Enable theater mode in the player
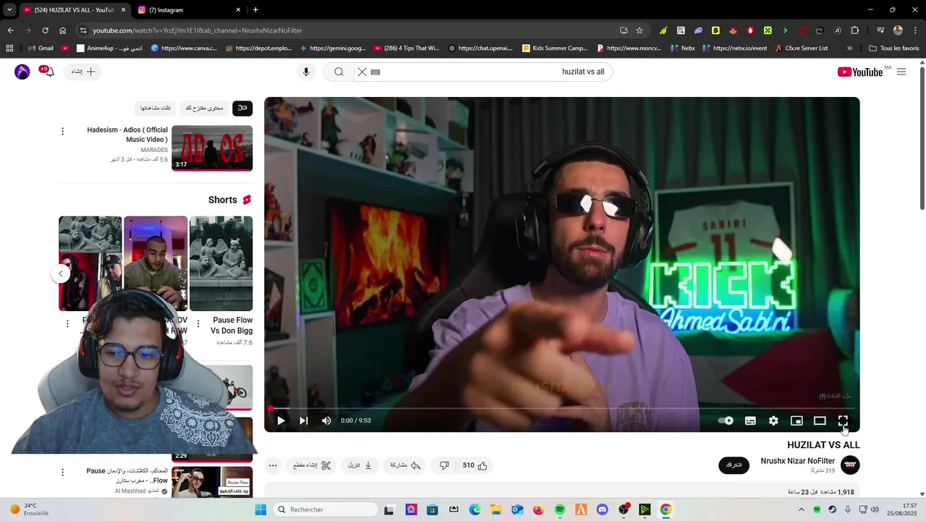Viewport: 926px width, 521px height. click(820, 420)
